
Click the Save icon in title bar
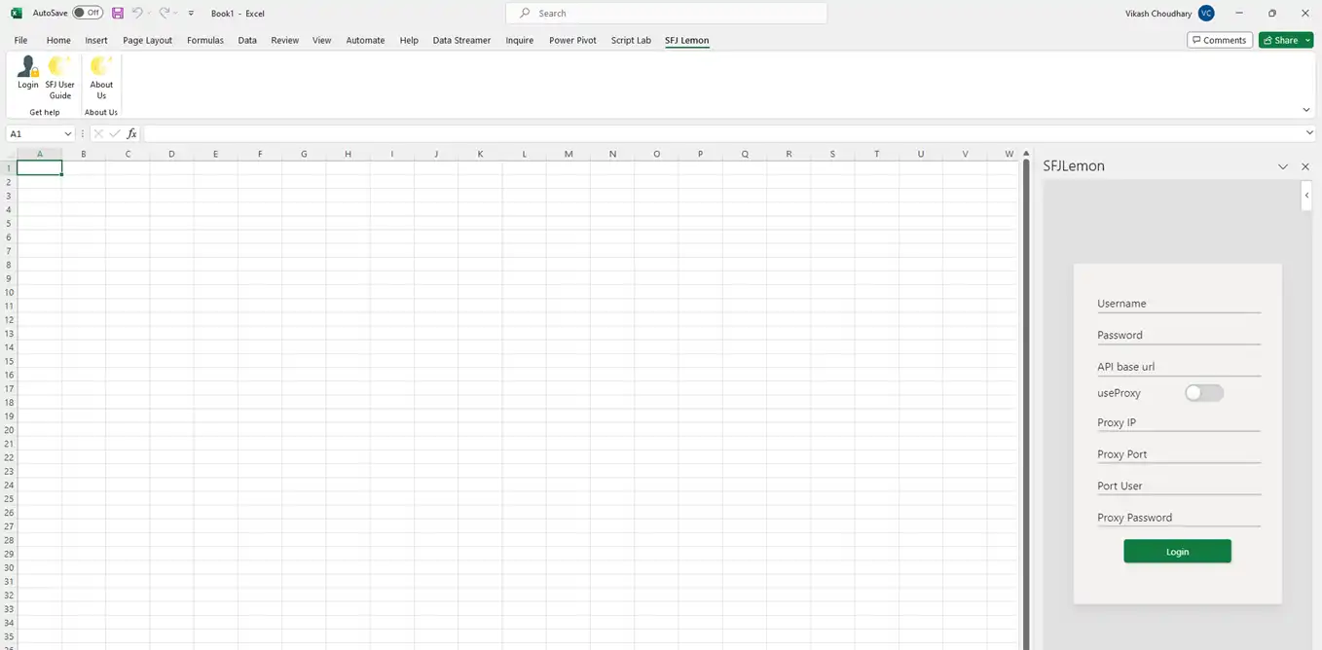point(118,14)
